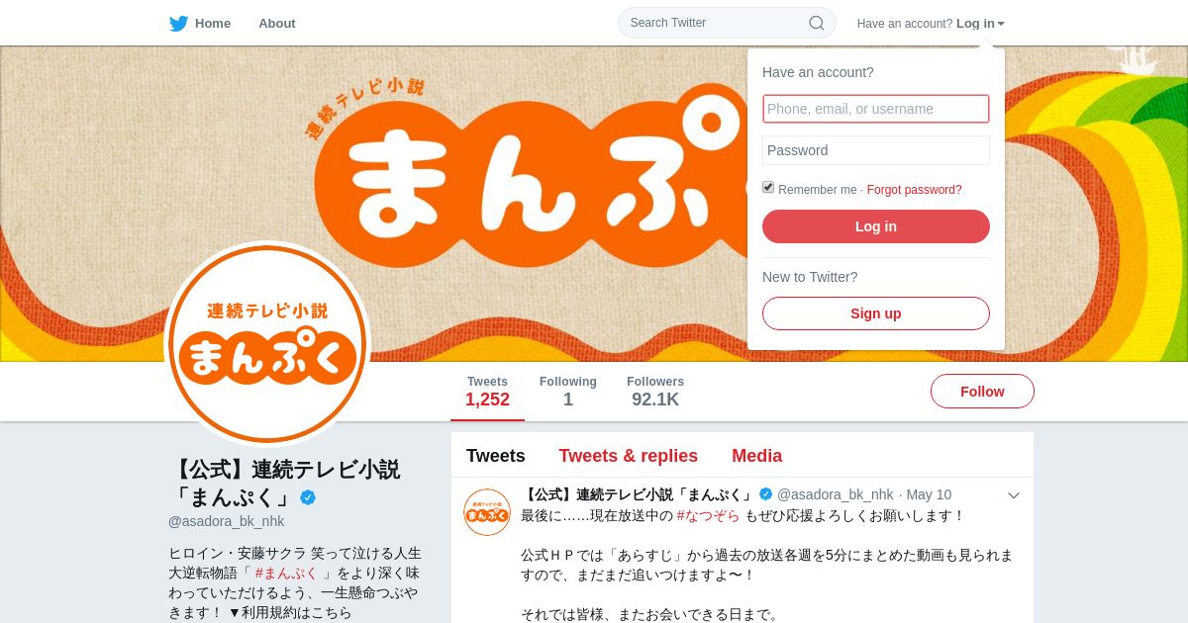Click the verified badge in the tweet header
This screenshot has width=1188, height=623.
[765, 494]
